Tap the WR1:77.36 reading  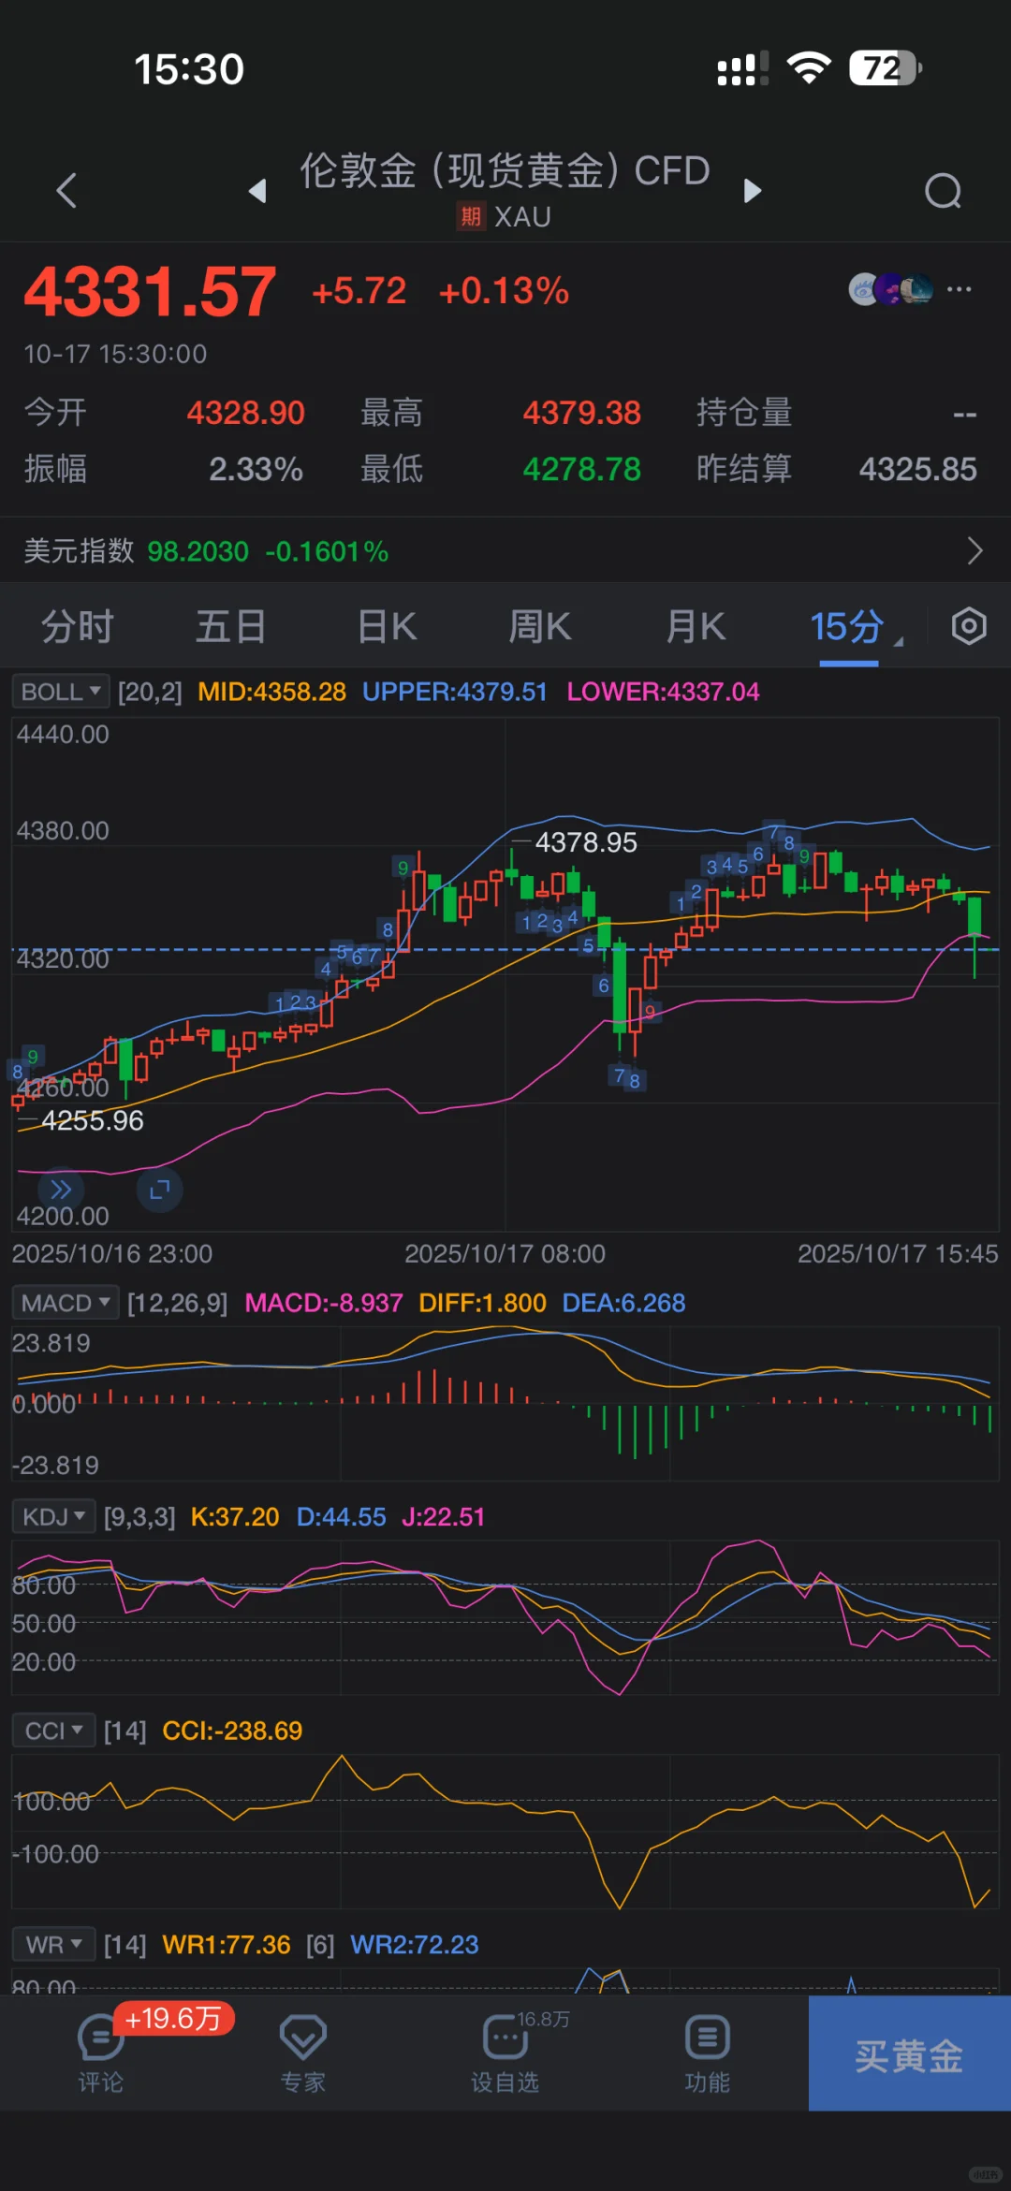click(227, 1944)
